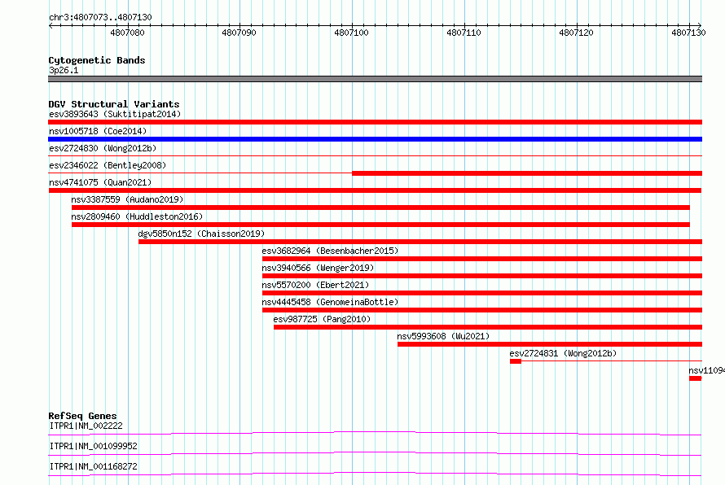
Task: Click ruler position 4807080
Action: [127, 33]
